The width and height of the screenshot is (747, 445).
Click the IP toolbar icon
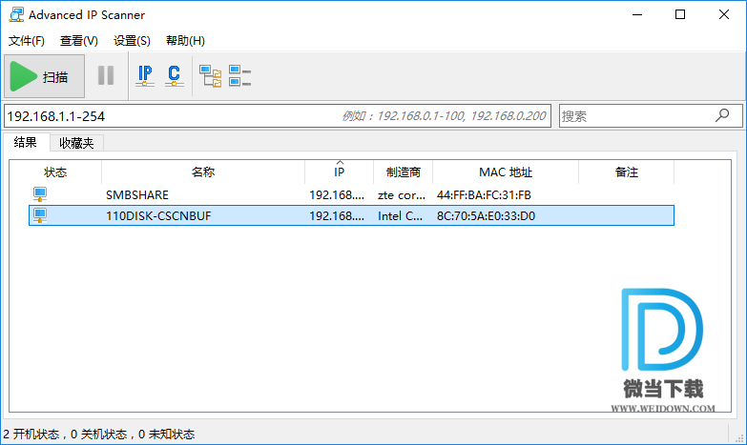click(145, 75)
